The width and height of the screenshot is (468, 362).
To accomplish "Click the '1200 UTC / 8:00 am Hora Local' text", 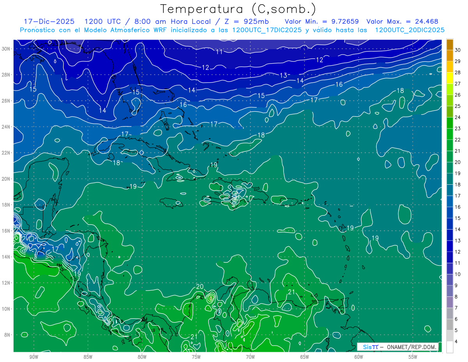I will (149, 21).
